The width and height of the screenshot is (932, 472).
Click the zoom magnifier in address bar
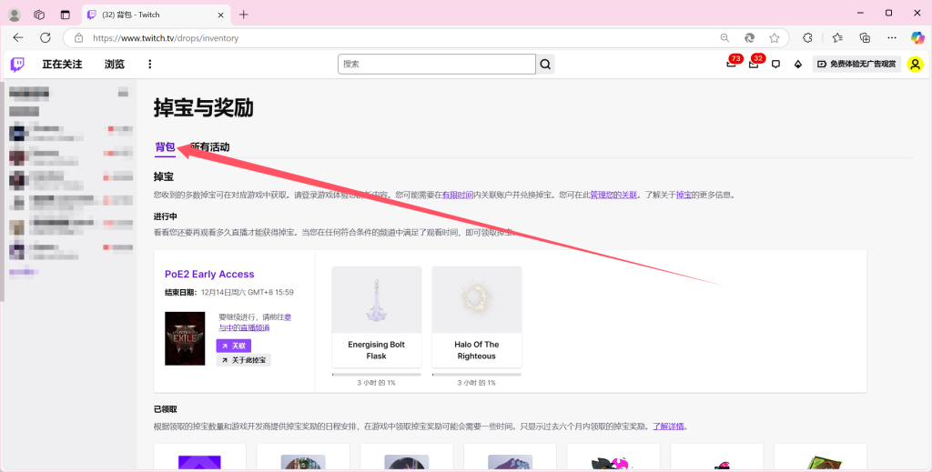click(724, 38)
